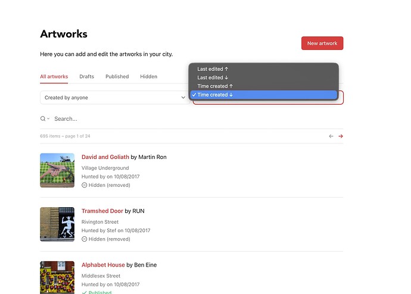Go to next page arrow
The image size is (411, 294).
point(341,136)
